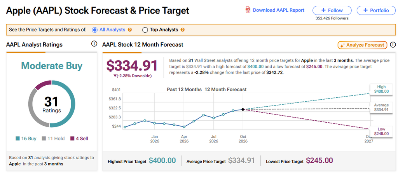The height and width of the screenshot is (176, 398).
Task: Click the gray 11 Hold legend swatch
Action: pos(44,139)
